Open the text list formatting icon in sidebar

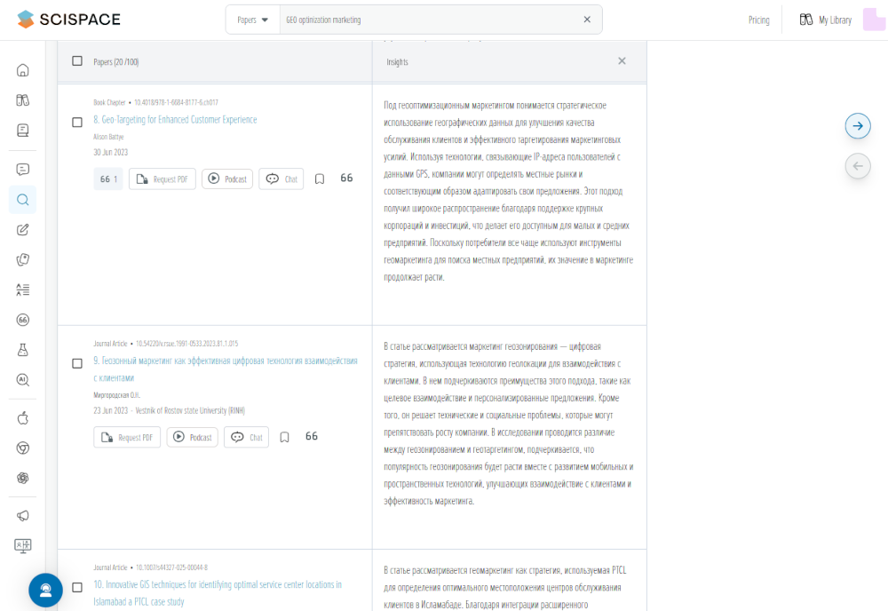(23, 290)
